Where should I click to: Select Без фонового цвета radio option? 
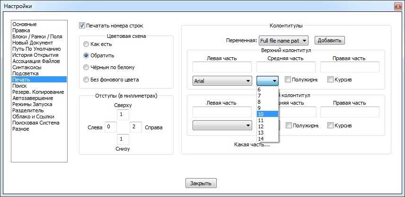[86, 80]
